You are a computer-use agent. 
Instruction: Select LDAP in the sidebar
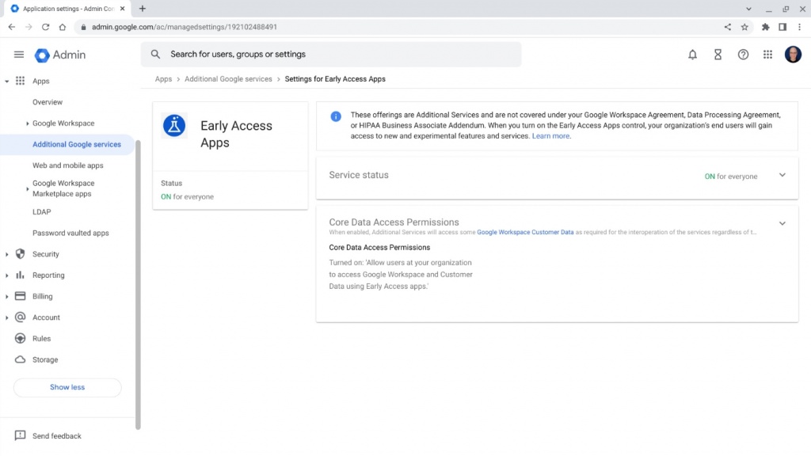pyautogui.click(x=41, y=212)
